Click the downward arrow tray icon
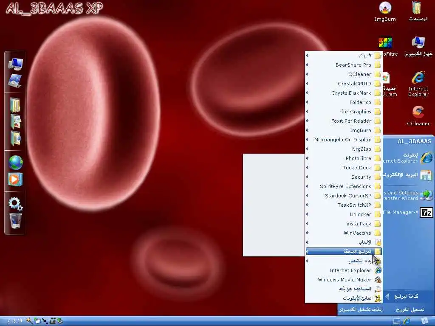435x326 pixels. (x=44, y=321)
